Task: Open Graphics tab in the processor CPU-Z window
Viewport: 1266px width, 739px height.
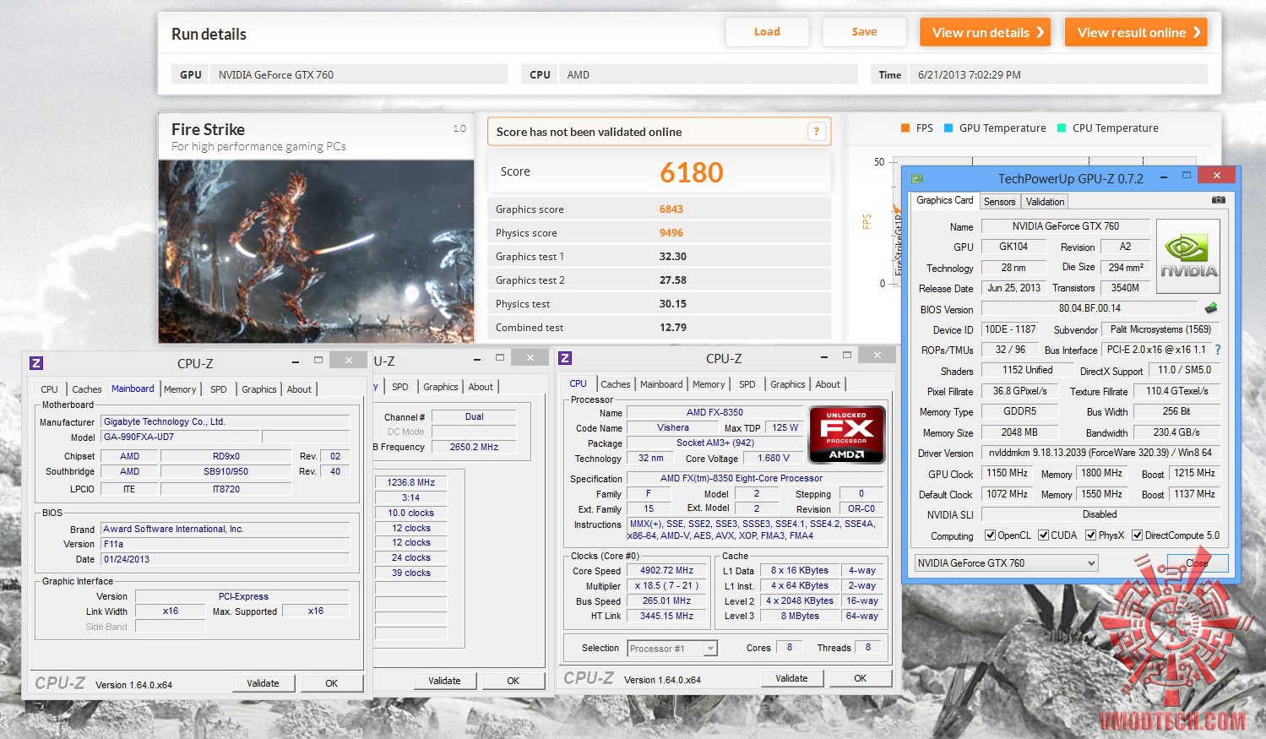Action: (x=788, y=384)
